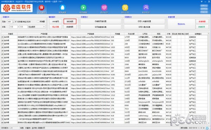This screenshot has height=130, width=211.
Task: Sort by the monthly turnover column header
Action: (131, 34)
